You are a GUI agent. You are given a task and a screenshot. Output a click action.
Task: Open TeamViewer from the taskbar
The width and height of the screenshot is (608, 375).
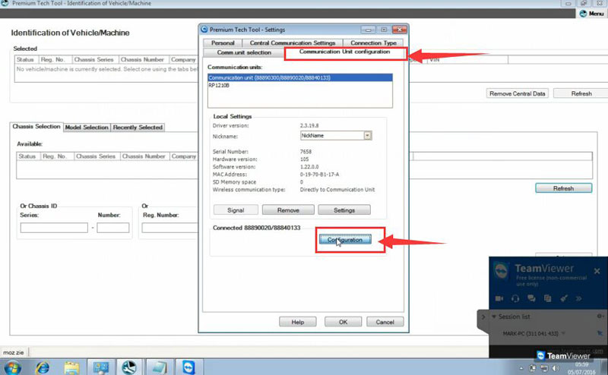pos(188,367)
